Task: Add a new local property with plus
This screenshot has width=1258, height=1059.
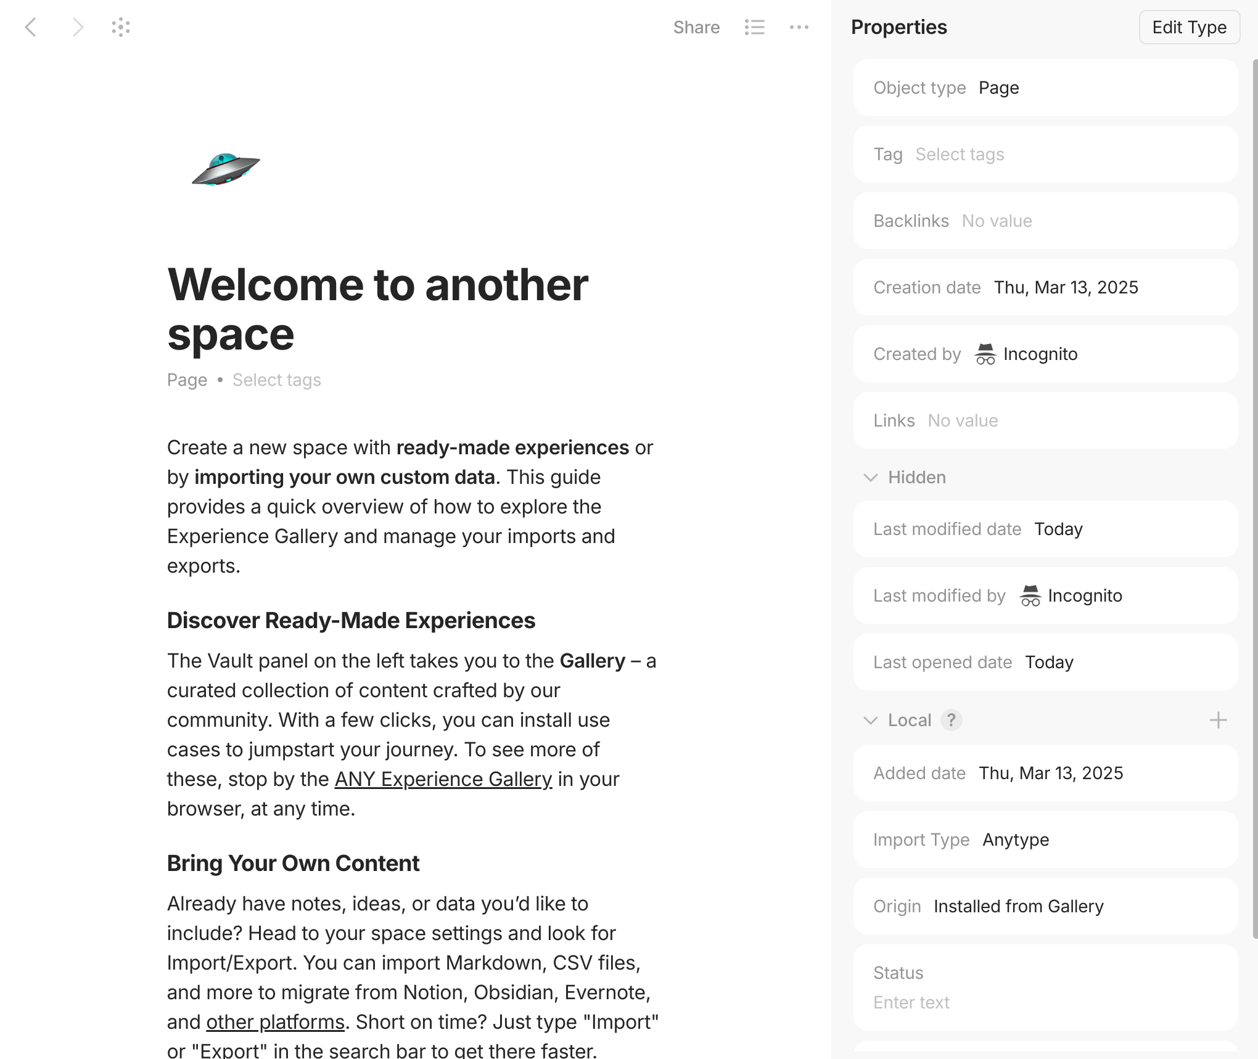Action: tap(1218, 720)
